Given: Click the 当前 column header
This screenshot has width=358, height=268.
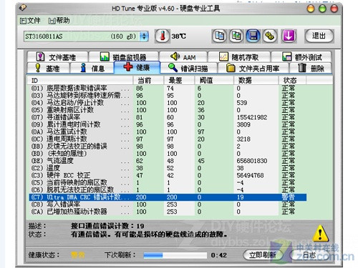Looking at the screenshot, I should [x=148, y=80].
